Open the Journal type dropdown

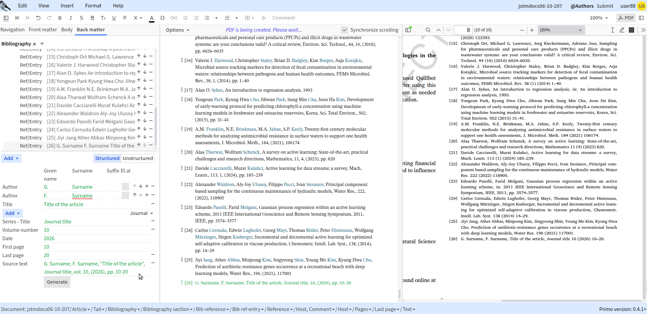click(x=142, y=213)
